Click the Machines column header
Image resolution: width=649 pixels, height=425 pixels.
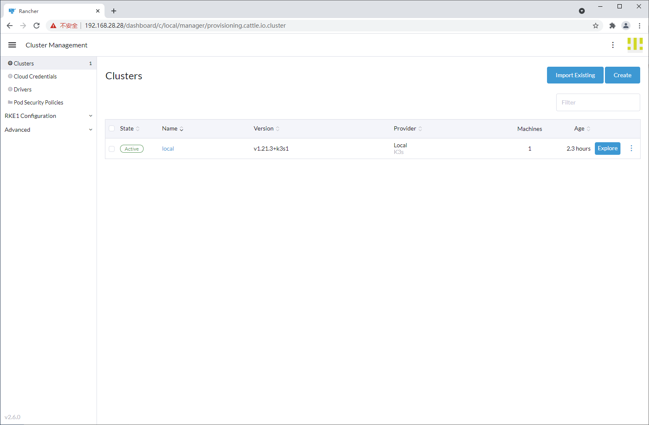pyautogui.click(x=529, y=129)
